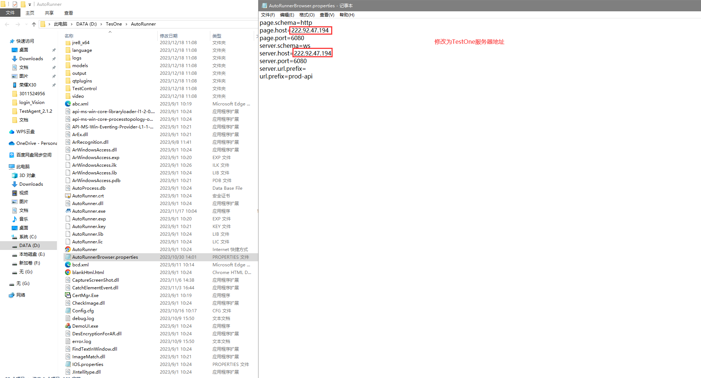Image resolution: width=701 pixels, height=378 pixels.
Task: Select the AutoRunner.crt certificate icon
Action: tap(68, 196)
